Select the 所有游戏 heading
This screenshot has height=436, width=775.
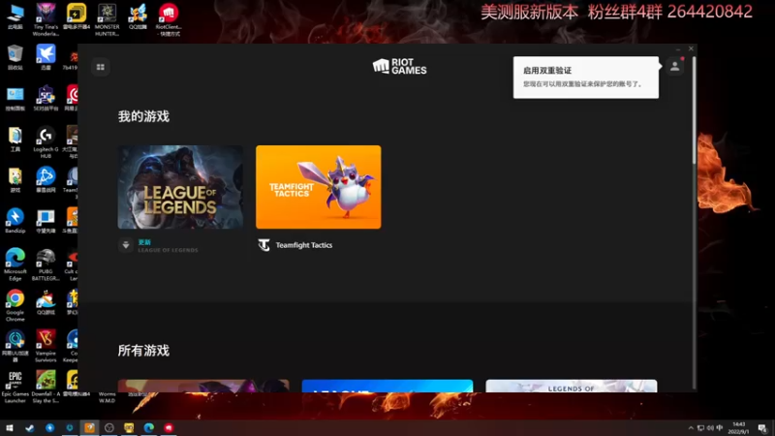click(143, 351)
